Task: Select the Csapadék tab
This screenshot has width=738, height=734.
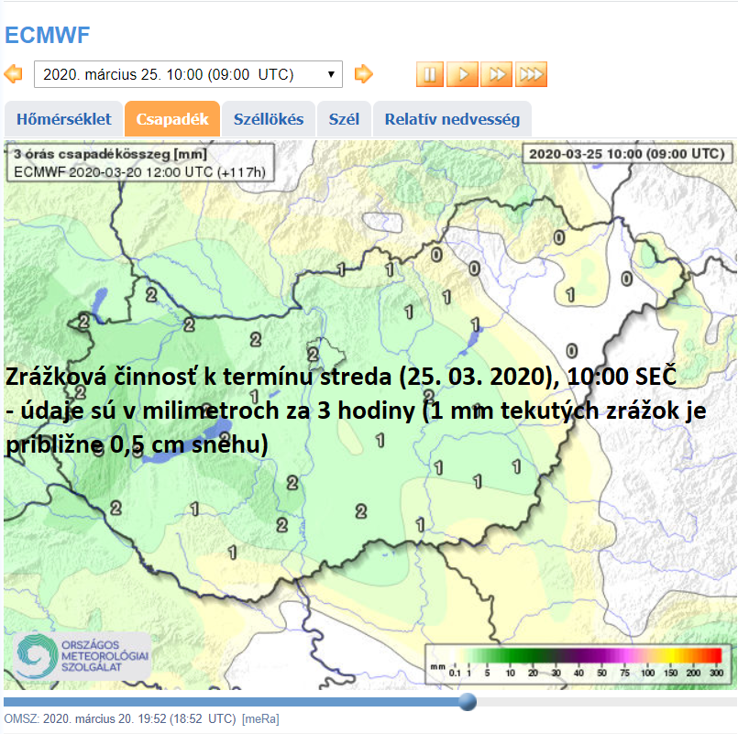Action: pos(172,119)
